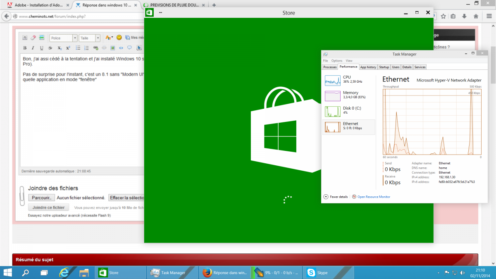Click the Parcourir browse button
Viewport: 496px width, 279px height.
(41, 198)
